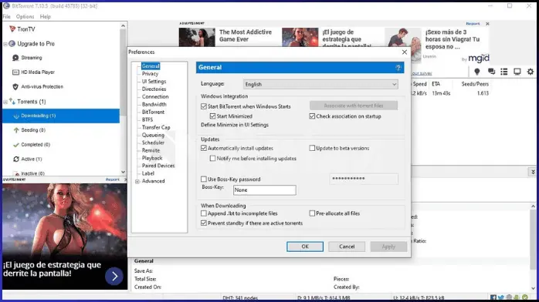Expand the Advanced tree node

[x=137, y=181]
